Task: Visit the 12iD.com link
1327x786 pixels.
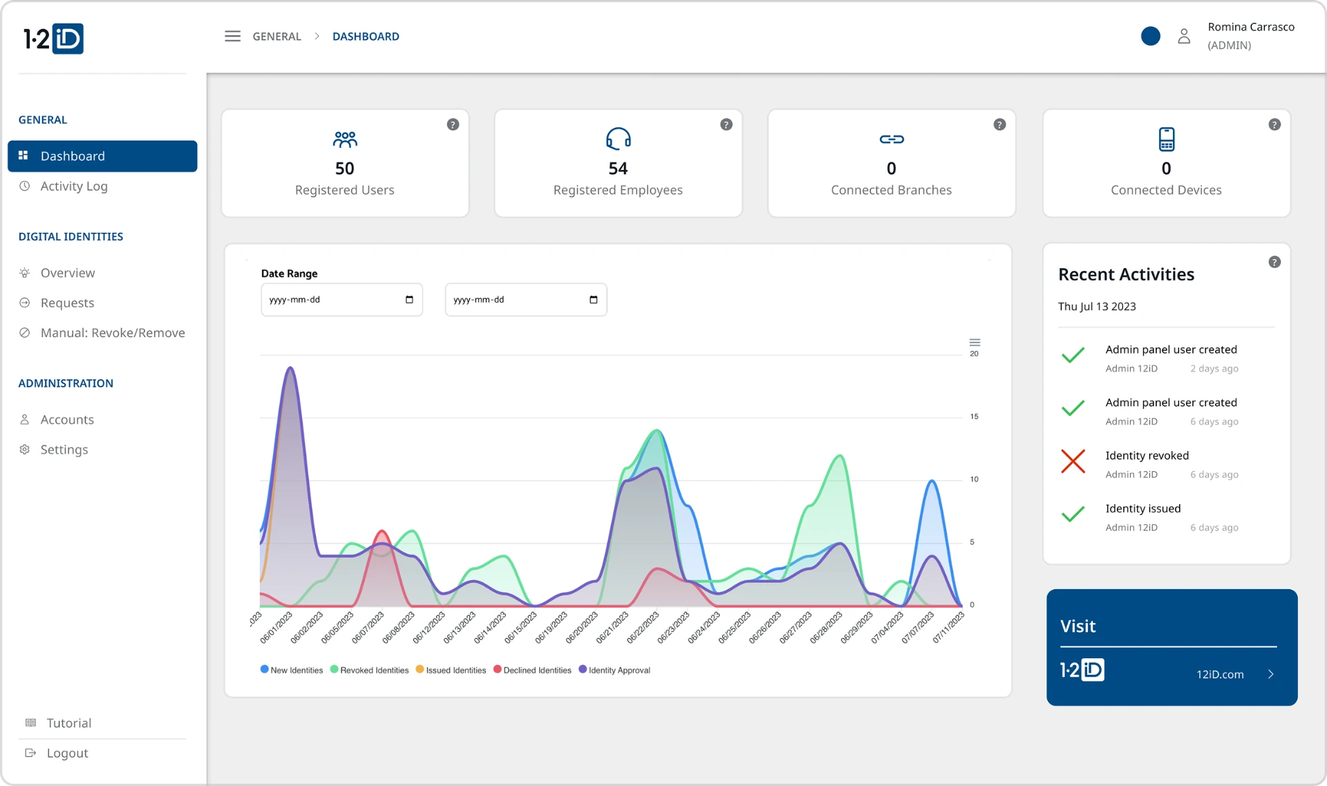Action: [x=1220, y=674]
